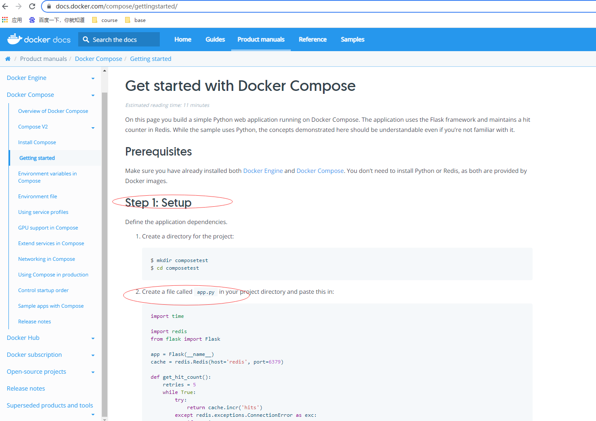
Task: Open the apps grid bookmark icon
Action: pyautogui.click(x=5, y=20)
